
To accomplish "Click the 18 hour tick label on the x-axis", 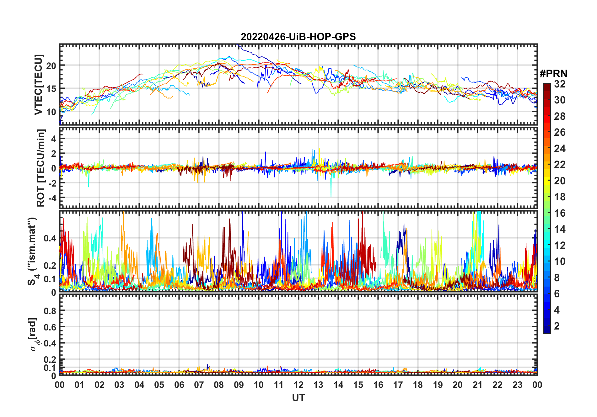I will (418, 385).
